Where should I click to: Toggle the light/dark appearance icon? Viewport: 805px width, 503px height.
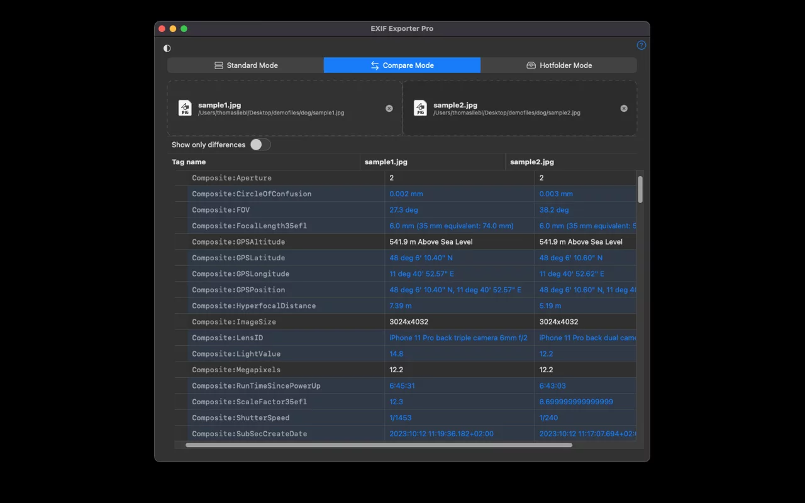click(x=167, y=48)
